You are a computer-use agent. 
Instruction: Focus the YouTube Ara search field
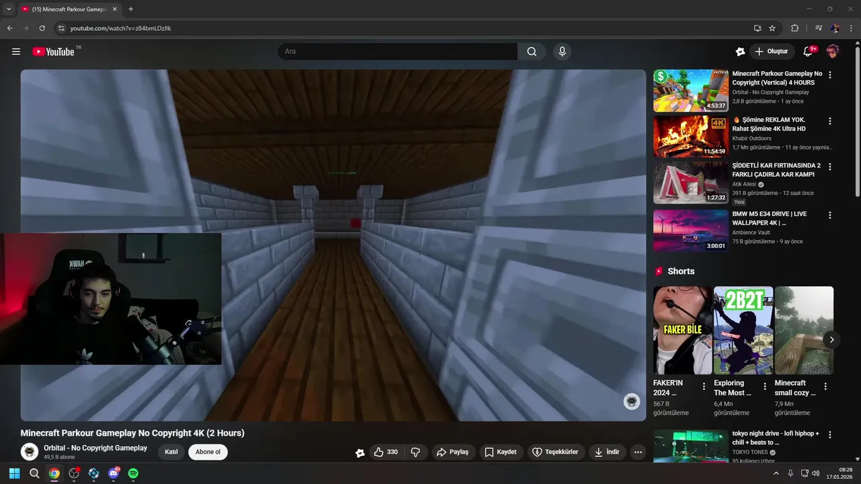pos(398,52)
